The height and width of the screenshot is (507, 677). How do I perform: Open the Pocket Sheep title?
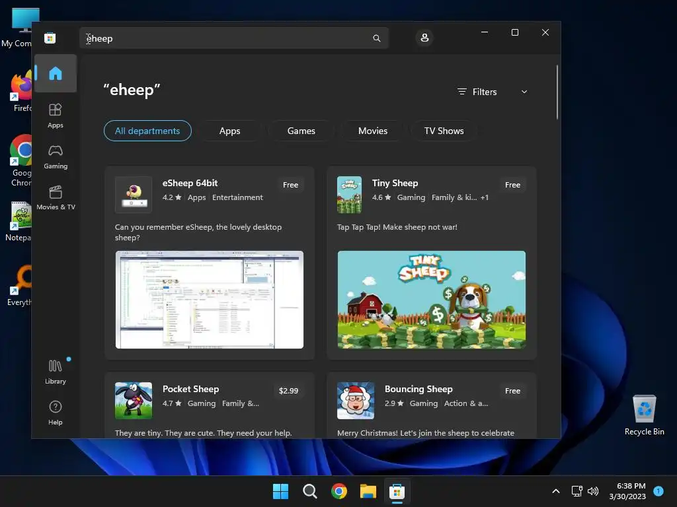tap(191, 389)
